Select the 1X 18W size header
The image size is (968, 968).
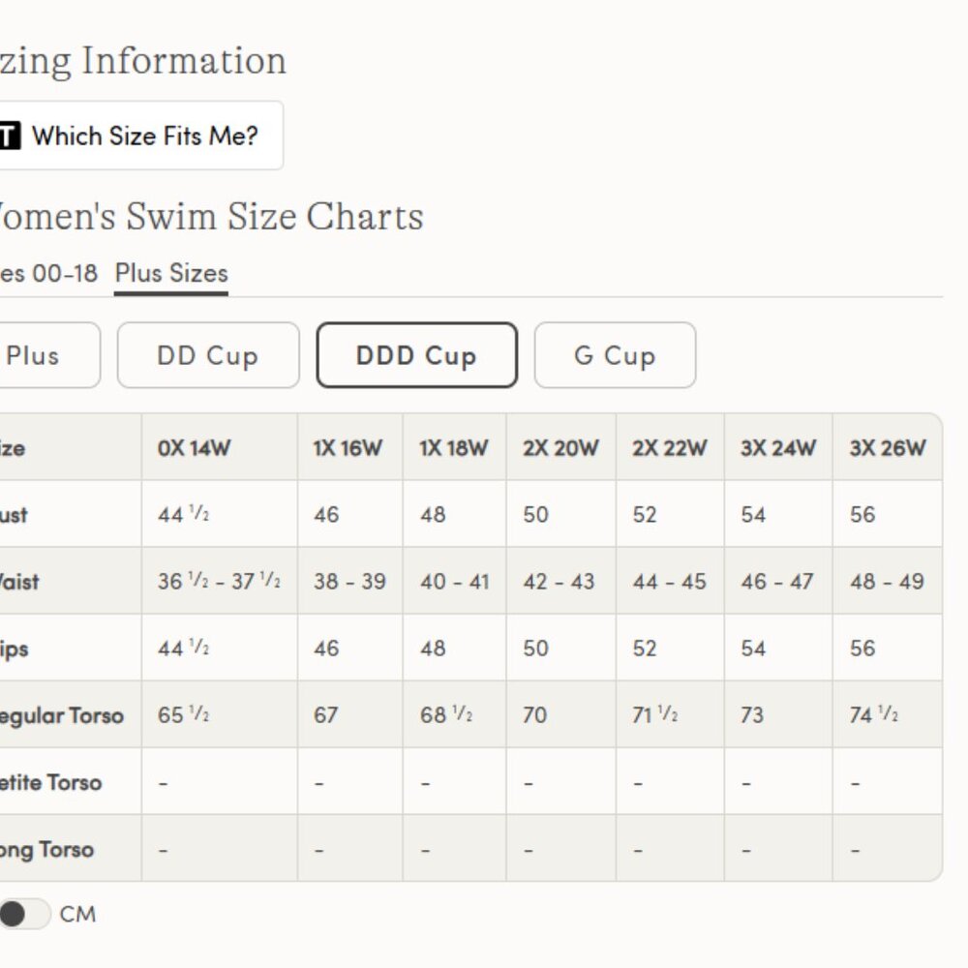[454, 448]
